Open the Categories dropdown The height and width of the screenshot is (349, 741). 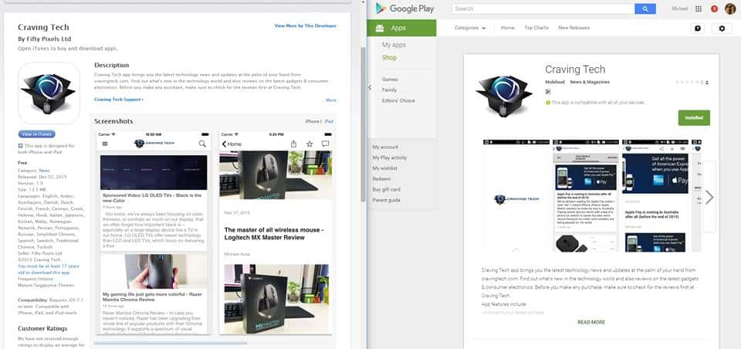[x=470, y=28]
